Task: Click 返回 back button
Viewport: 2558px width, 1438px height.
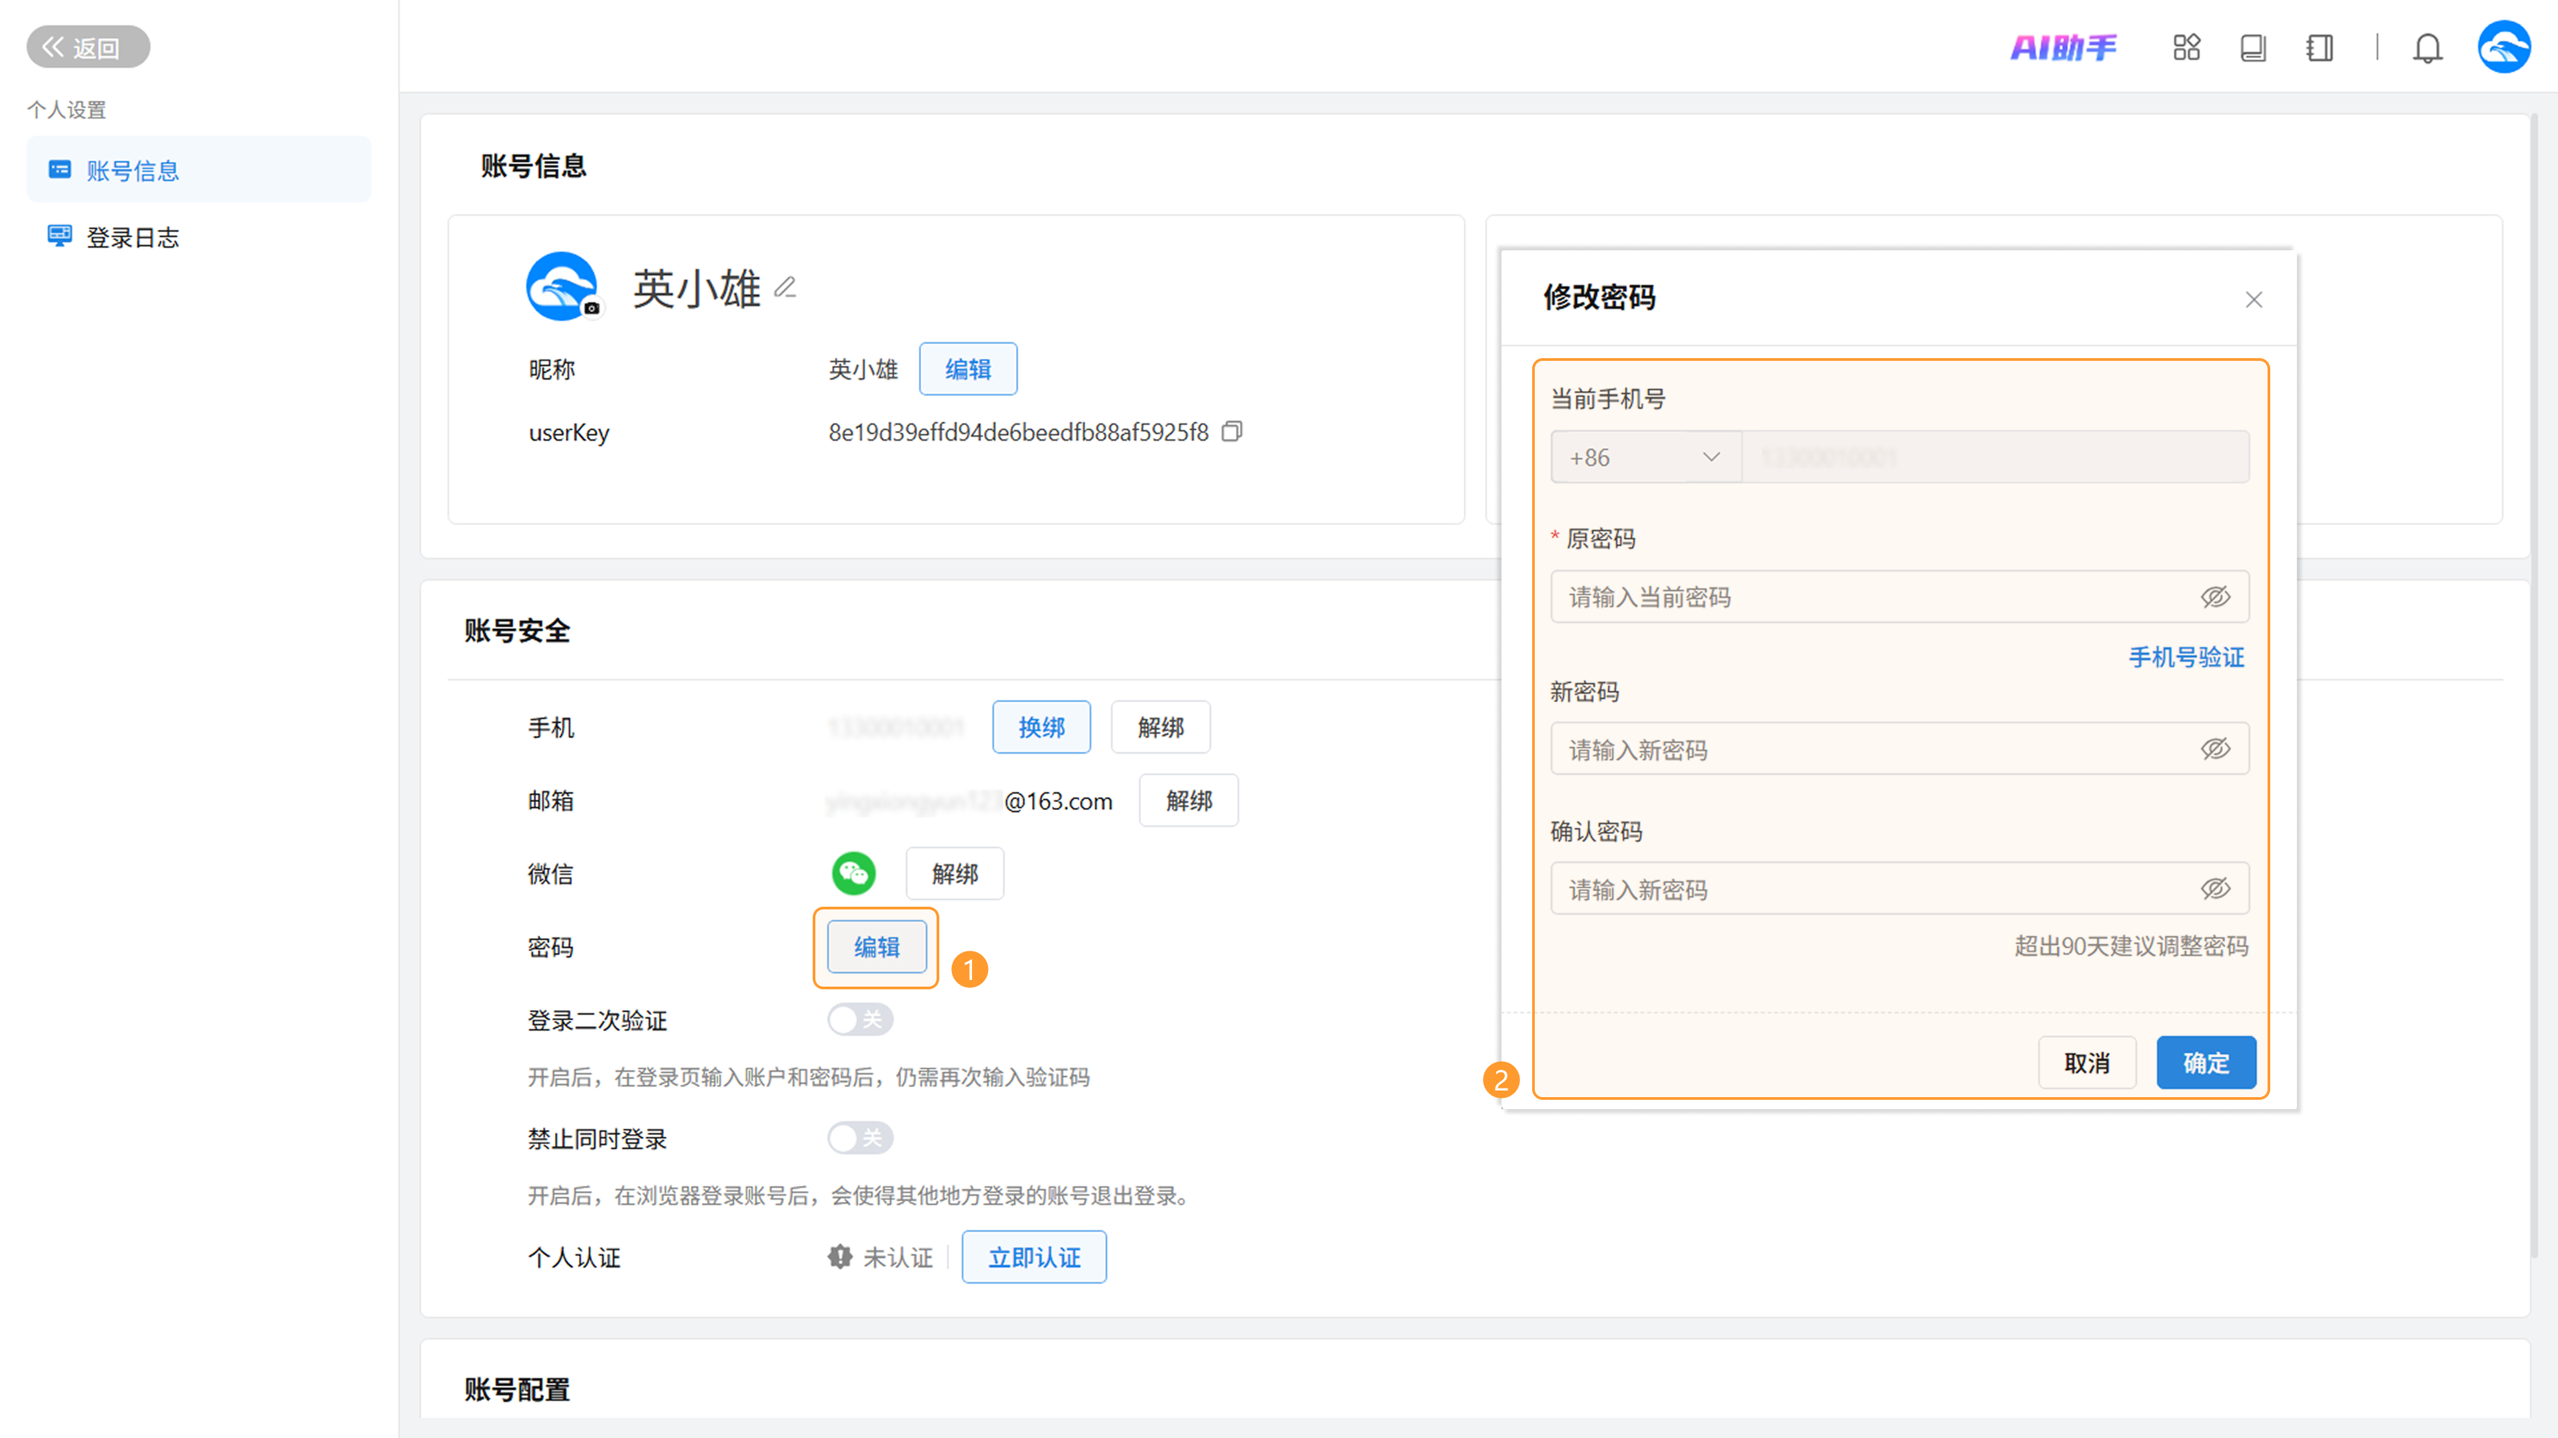Action: [x=87, y=48]
